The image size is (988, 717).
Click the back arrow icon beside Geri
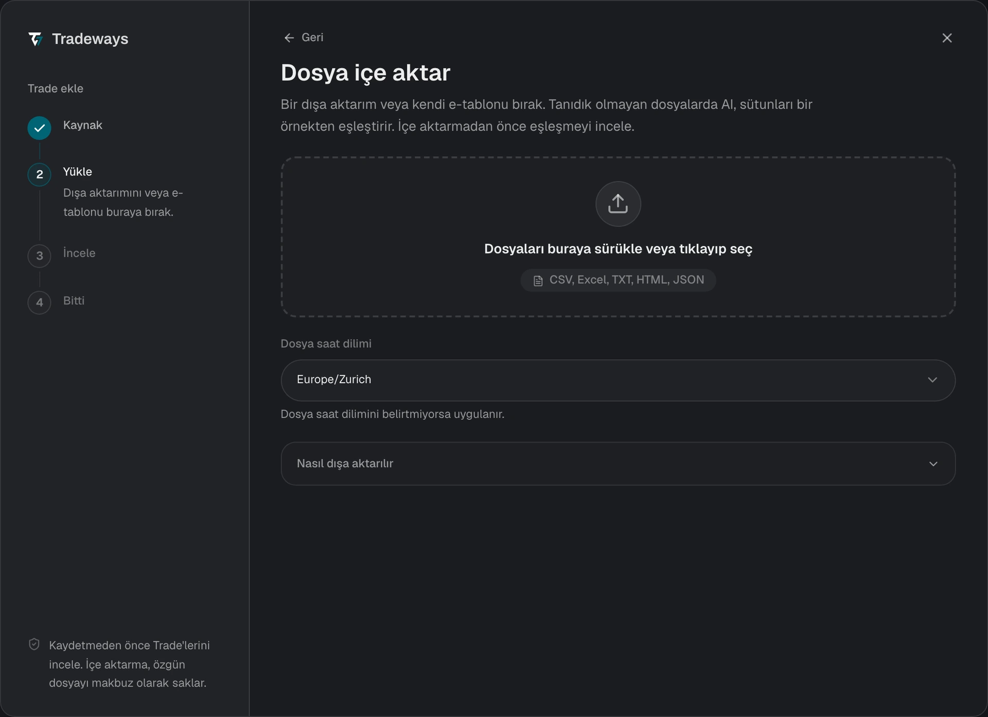[x=289, y=38]
